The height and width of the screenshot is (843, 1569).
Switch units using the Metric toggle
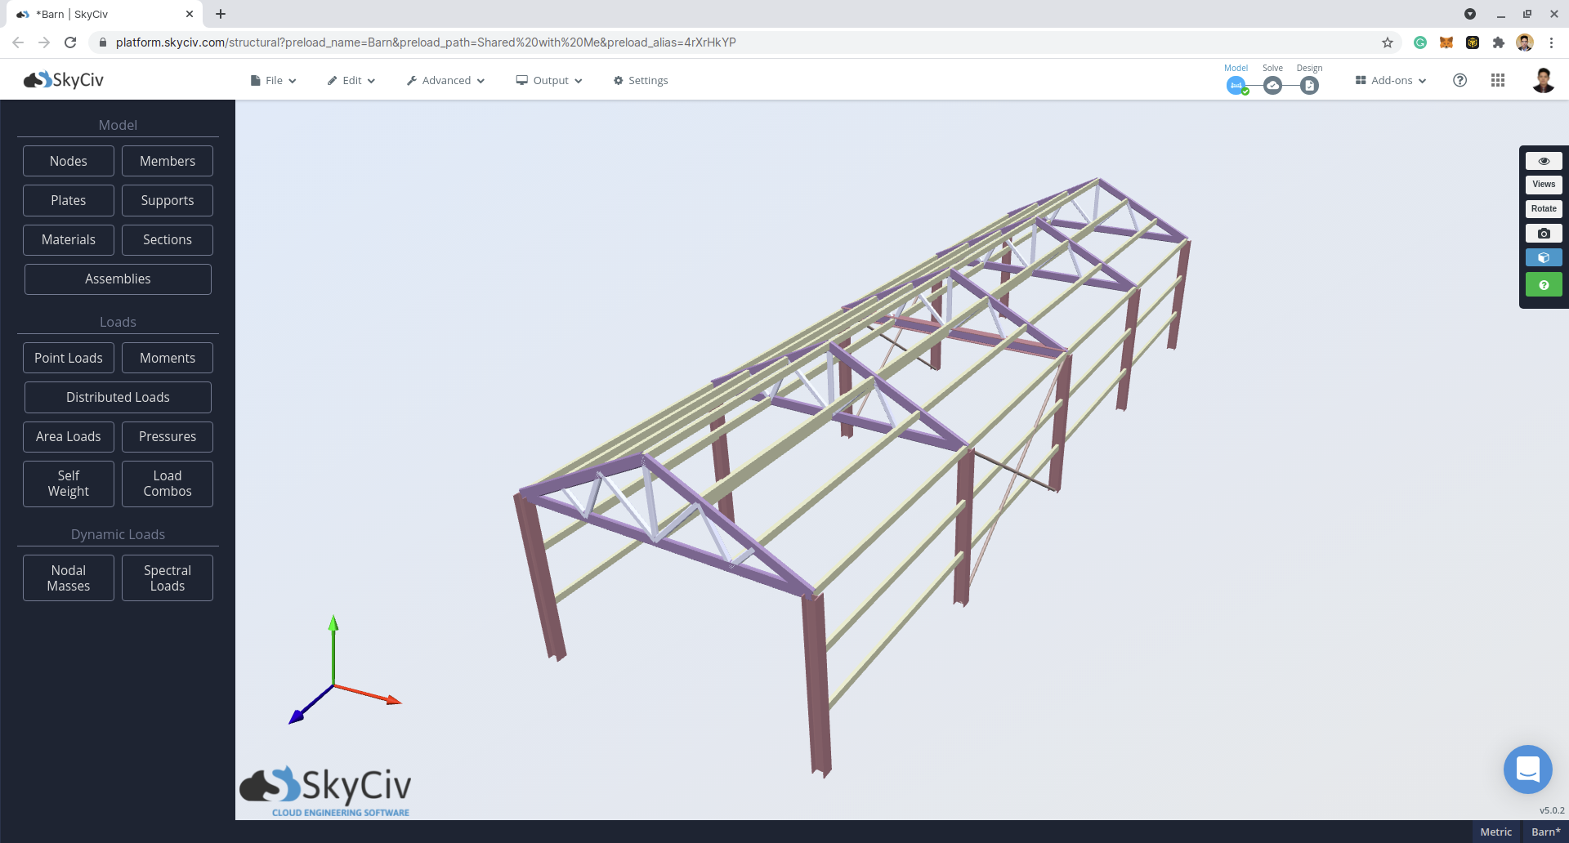[x=1496, y=832]
